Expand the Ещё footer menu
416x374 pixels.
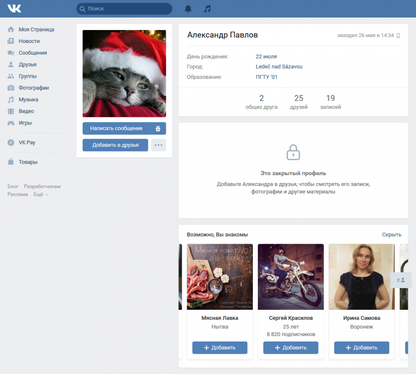coord(41,194)
